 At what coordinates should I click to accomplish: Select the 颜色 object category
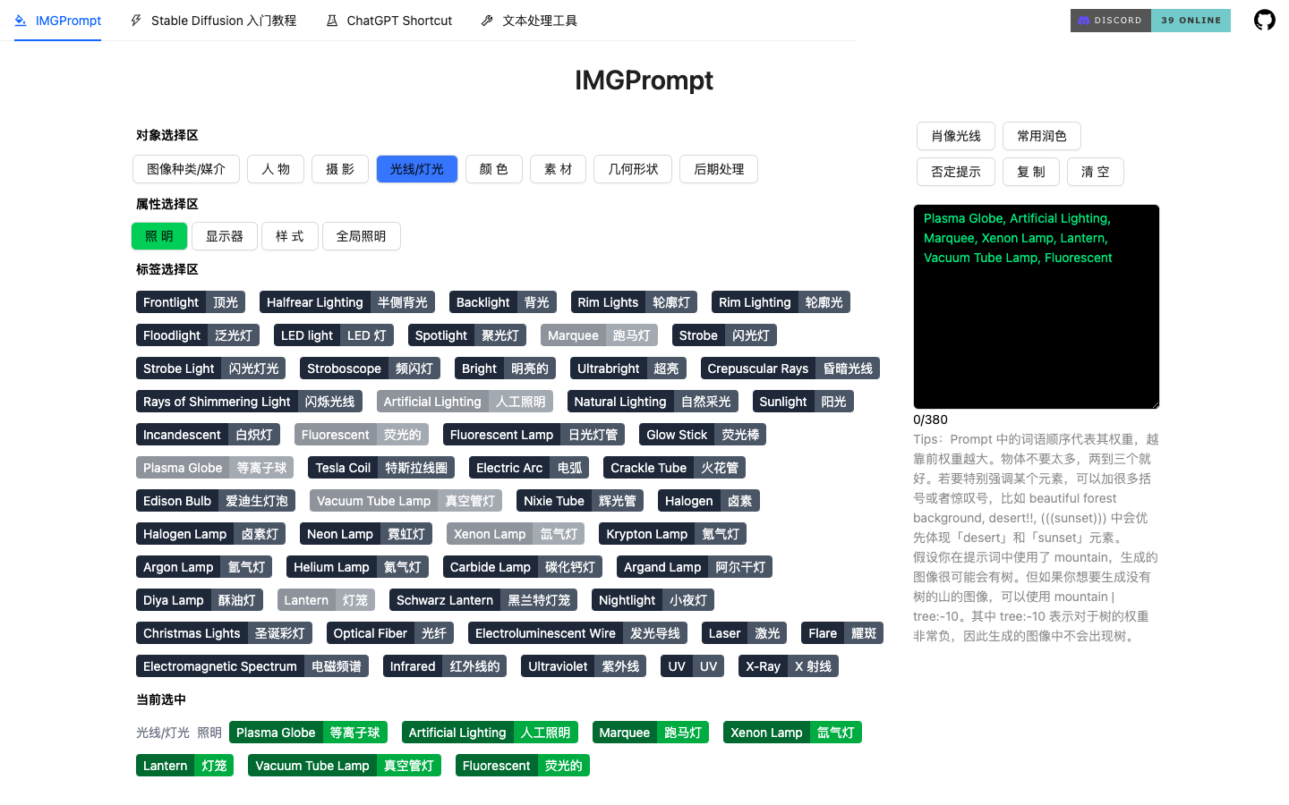coord(494,169)
